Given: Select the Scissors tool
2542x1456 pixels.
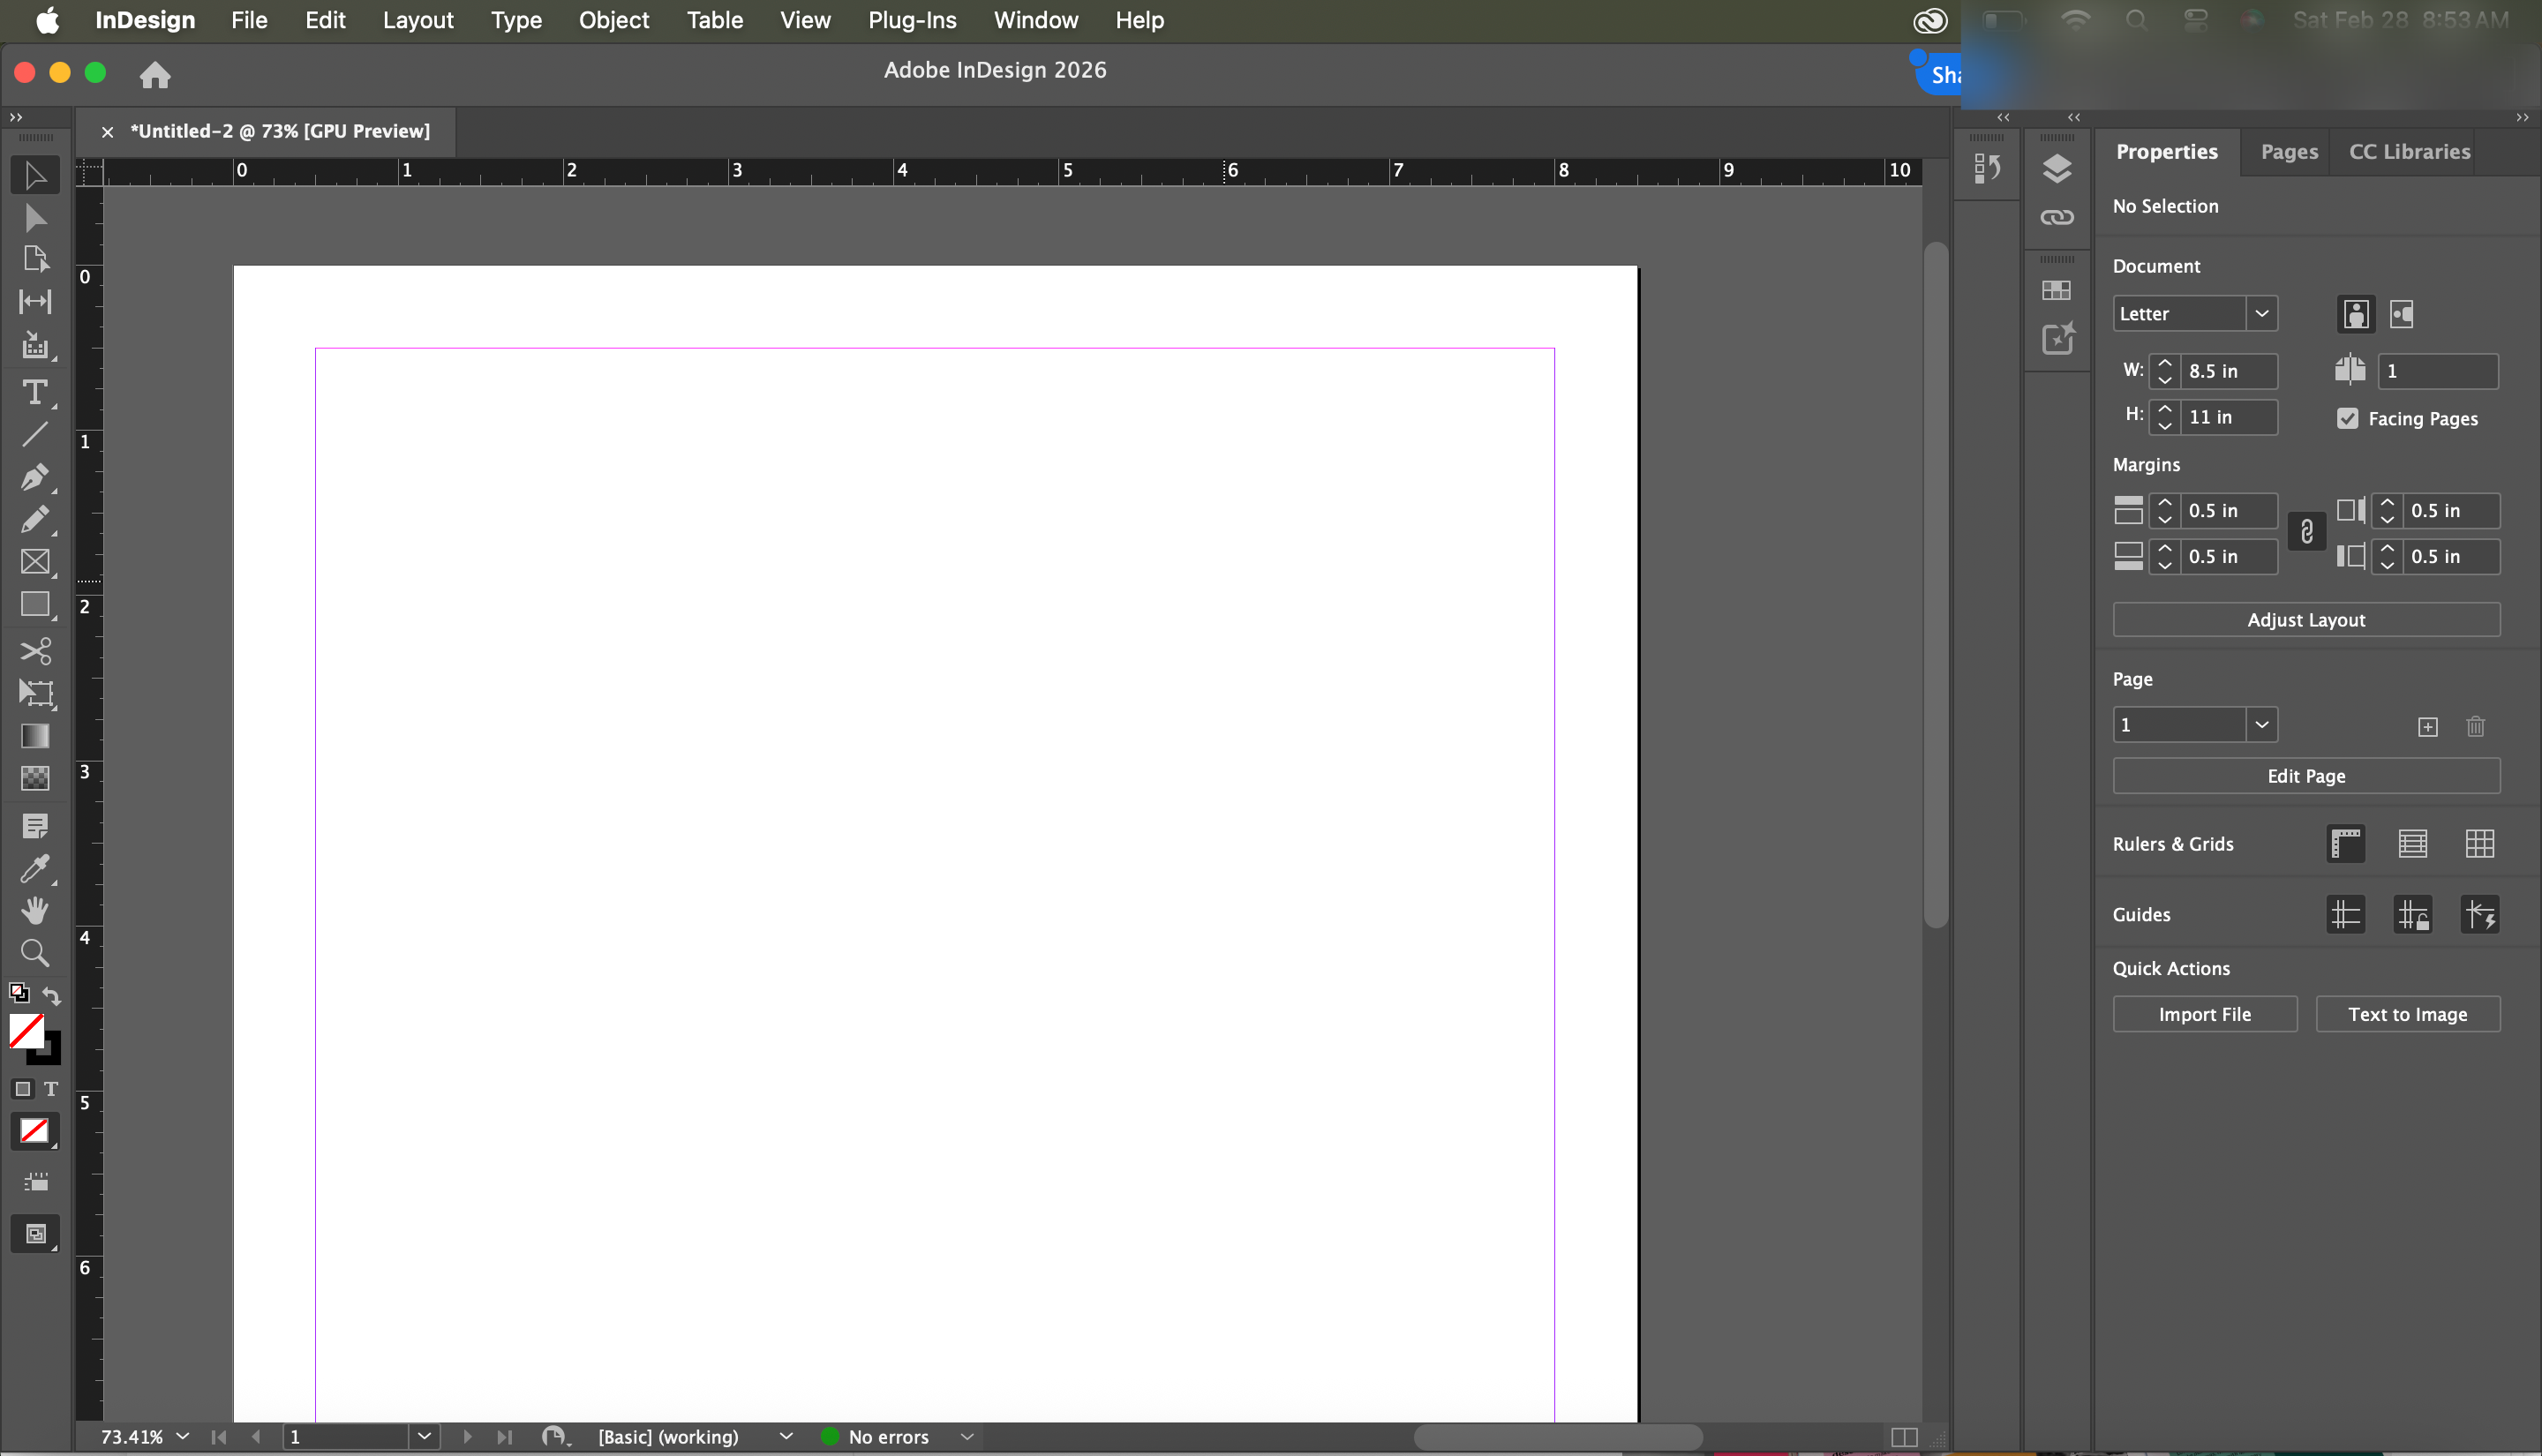Looking at the screenshot, I should pyautogui.click(x=34, y=652).
